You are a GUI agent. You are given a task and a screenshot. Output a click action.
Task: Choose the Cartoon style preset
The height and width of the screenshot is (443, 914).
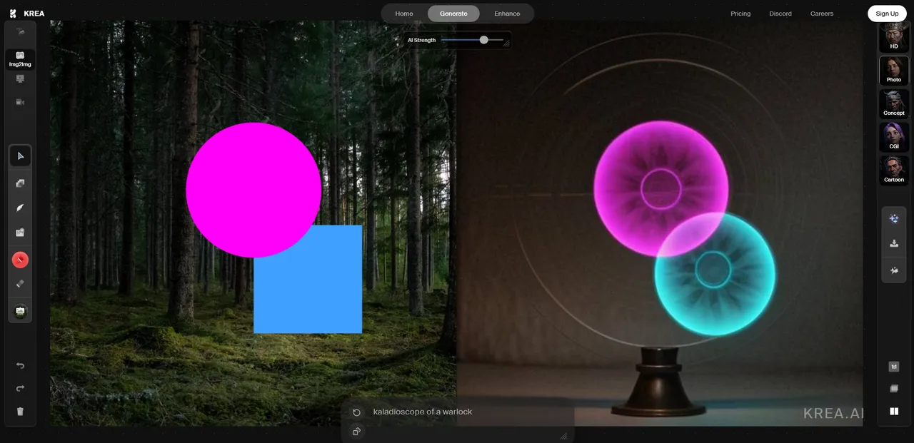click(893, 170)
